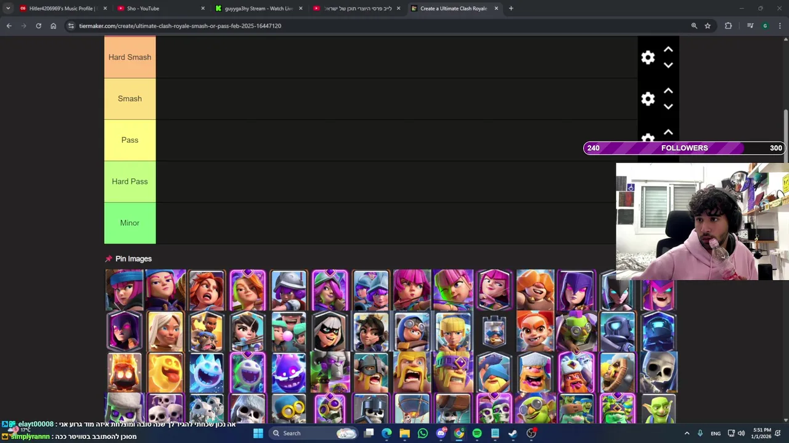The image size is (789, 443).
Task: Select the Valkyrie card with orange hair
Action: click(x=206, y=290)
